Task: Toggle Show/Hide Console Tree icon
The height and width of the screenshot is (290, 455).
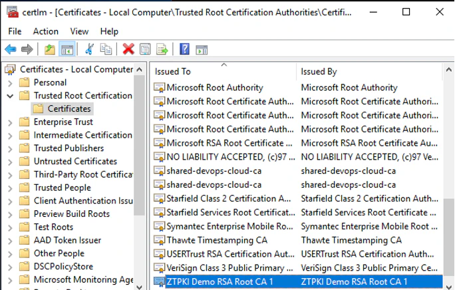Action: coord(67,49)
